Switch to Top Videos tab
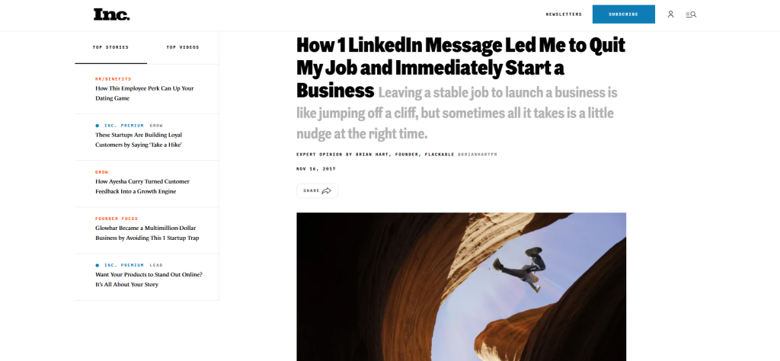 183,47
